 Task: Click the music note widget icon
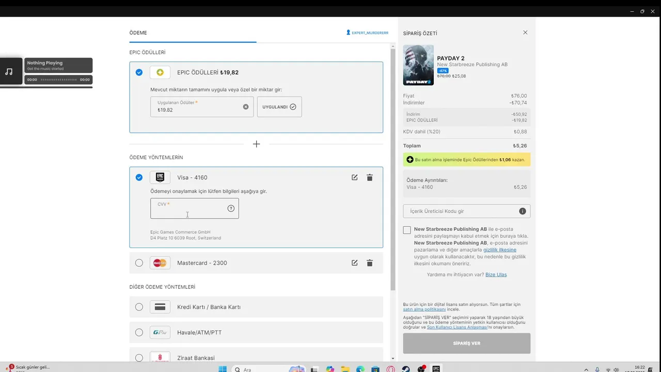[x=9, y=72]
